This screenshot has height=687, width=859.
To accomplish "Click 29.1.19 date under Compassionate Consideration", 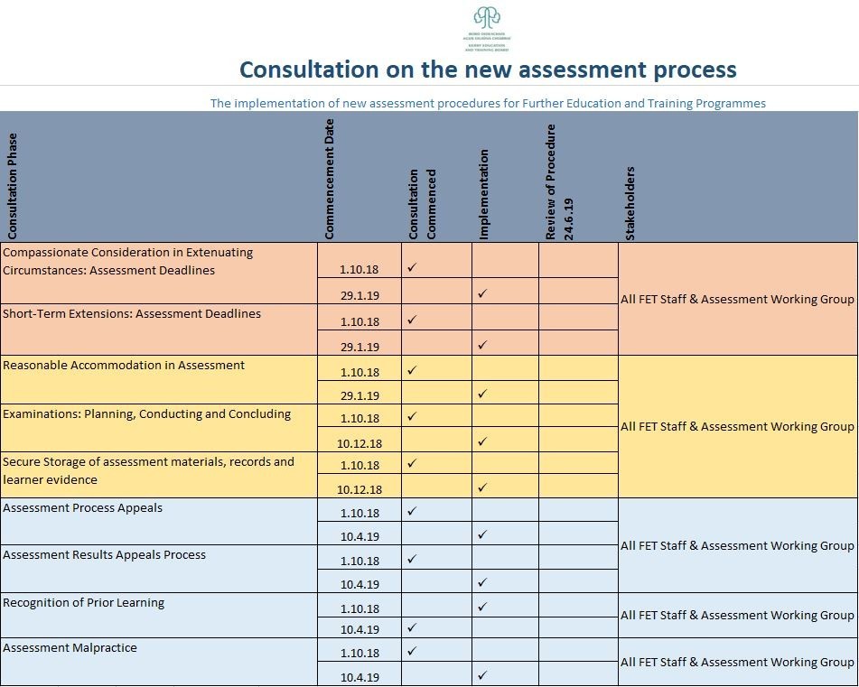I will 359,295.
